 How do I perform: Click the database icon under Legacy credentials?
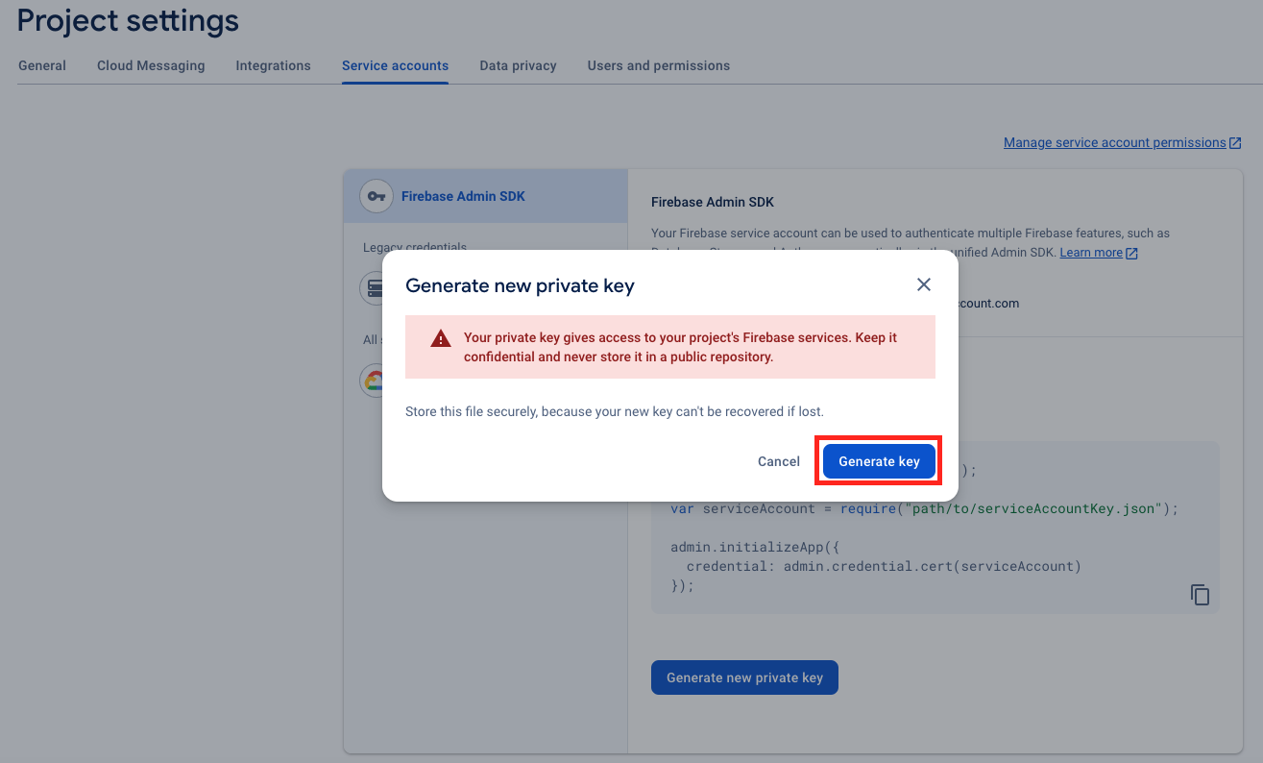coord(372,287)
